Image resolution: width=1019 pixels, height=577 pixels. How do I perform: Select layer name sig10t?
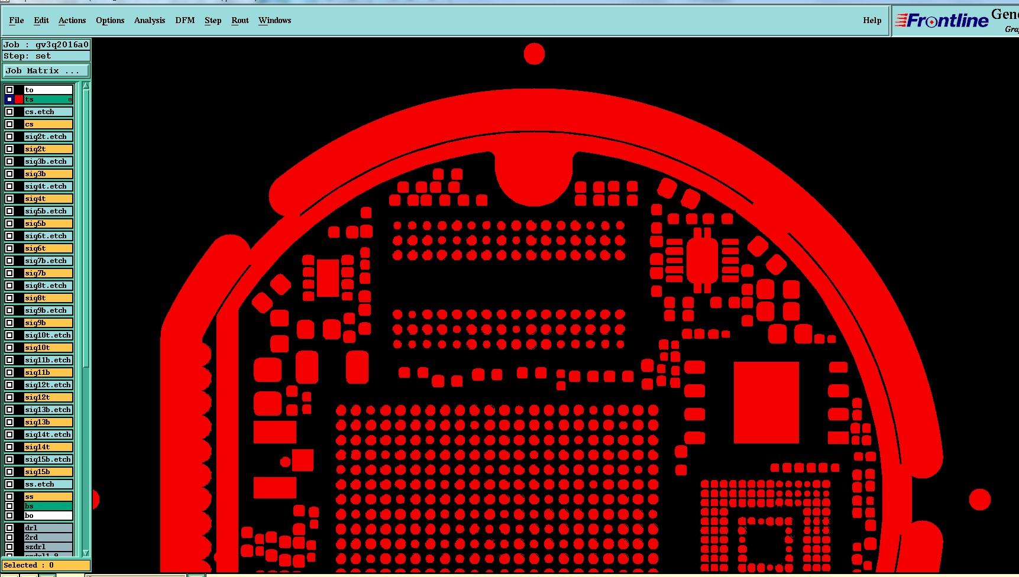pos(48,348)
